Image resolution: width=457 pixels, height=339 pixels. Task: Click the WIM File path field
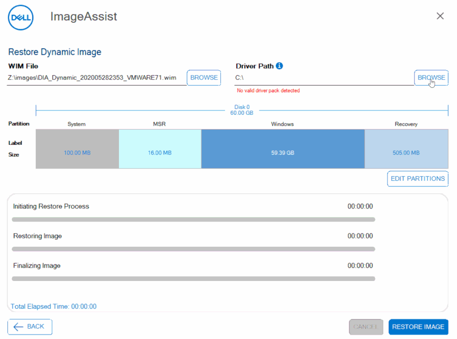click(x=97, y=78)
